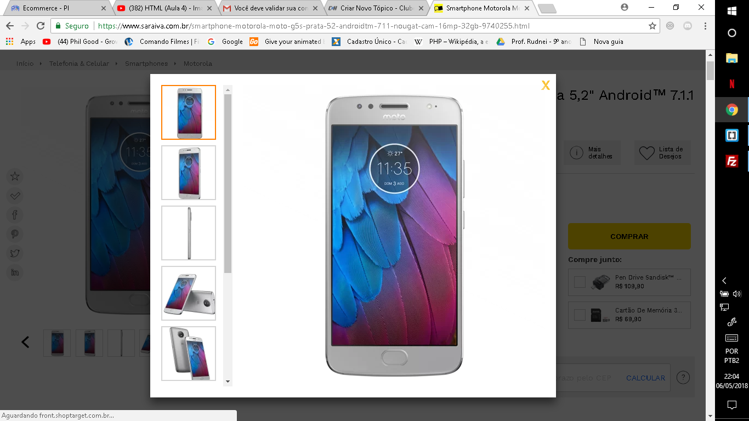
Task: Switch to the HTML (Aula 4) YouTube tab
Action: (164, 8)
